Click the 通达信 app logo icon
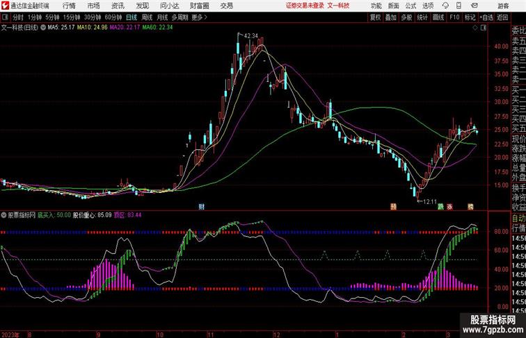Viewport: 526px width, 338px height. point(5,6)
